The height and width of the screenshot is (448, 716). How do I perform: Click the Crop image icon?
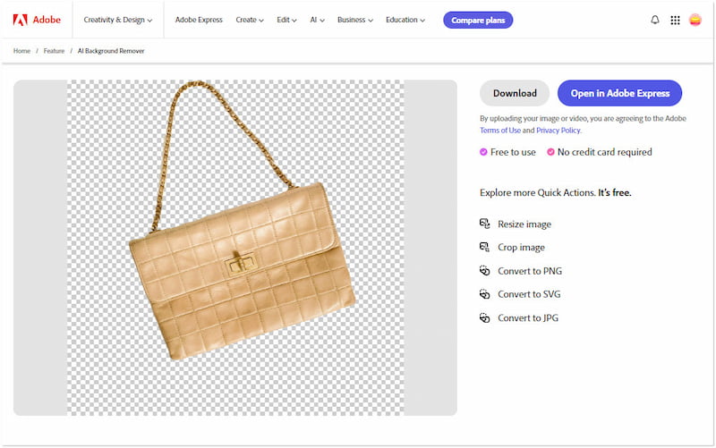tap(484, 247)
